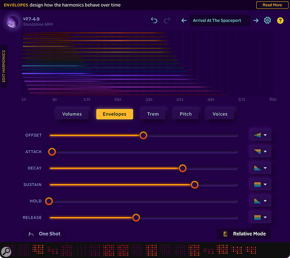Click the 9s marker on the time axis
This screenshot has height=258, width=290.
pos(55,99)
